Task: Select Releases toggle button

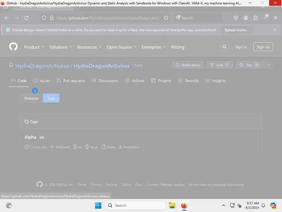Action: point(31,98)
